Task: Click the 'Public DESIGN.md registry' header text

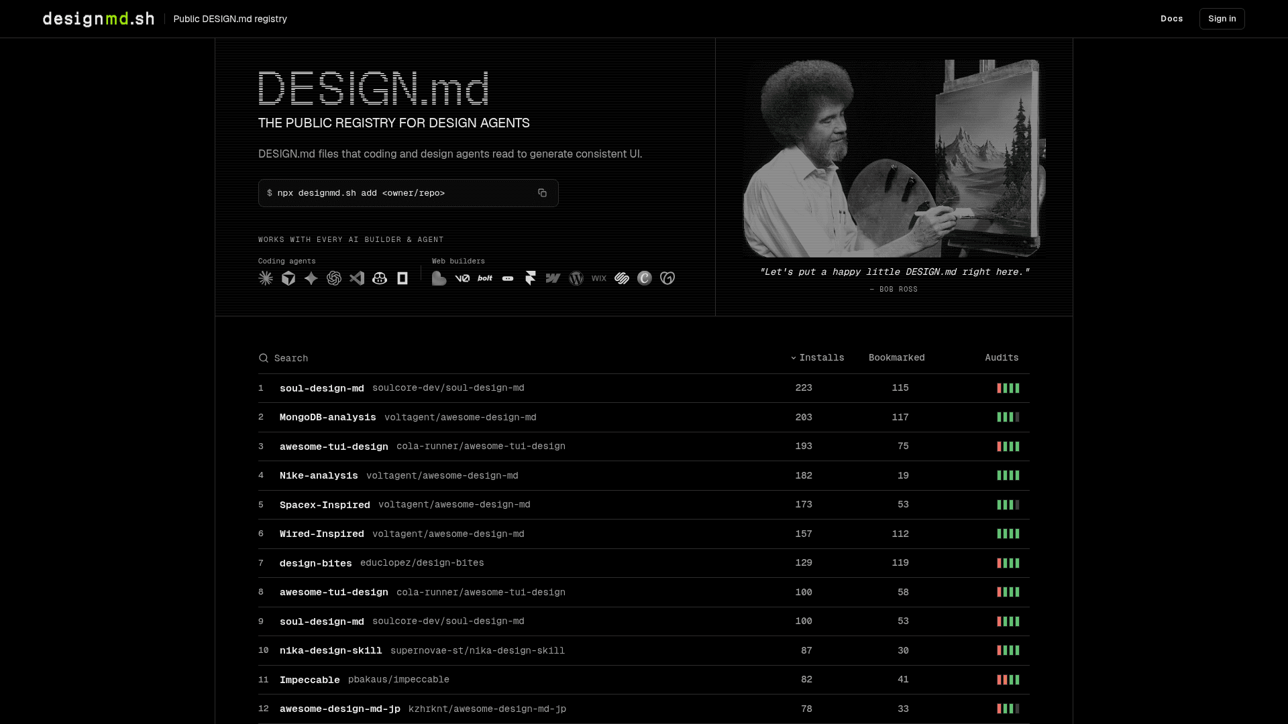Action: (x=230, y=19)
